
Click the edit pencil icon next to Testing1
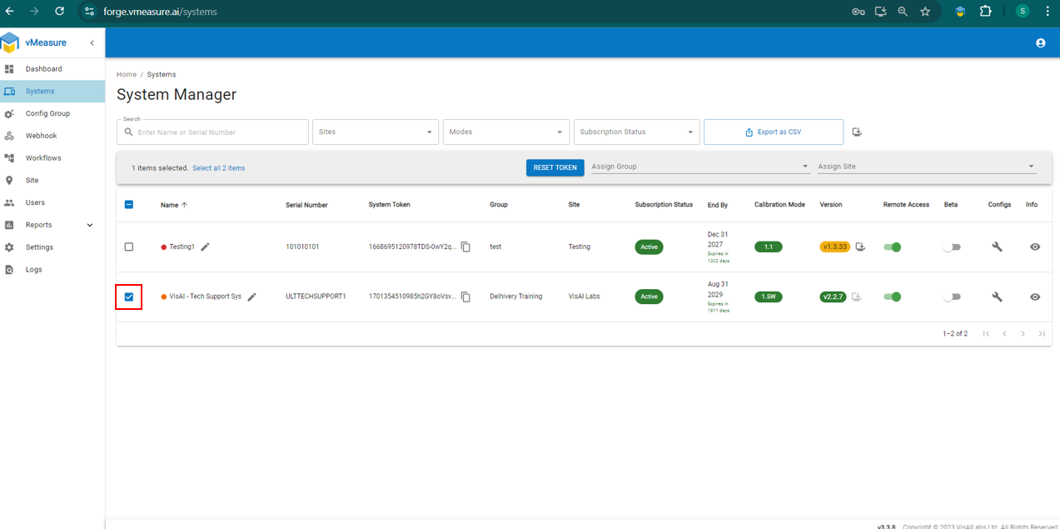tap(206, 247)
